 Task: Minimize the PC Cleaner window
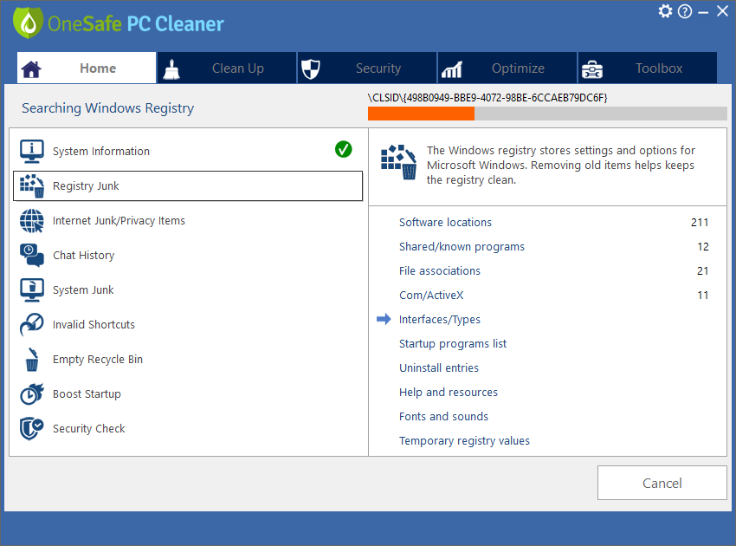(703, 12)
